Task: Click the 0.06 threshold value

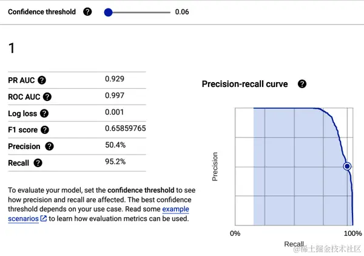Action: click(182, 12)
